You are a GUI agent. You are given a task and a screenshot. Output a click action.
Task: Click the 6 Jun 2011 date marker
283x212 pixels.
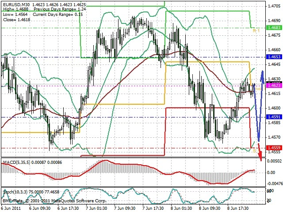point(11,208)
